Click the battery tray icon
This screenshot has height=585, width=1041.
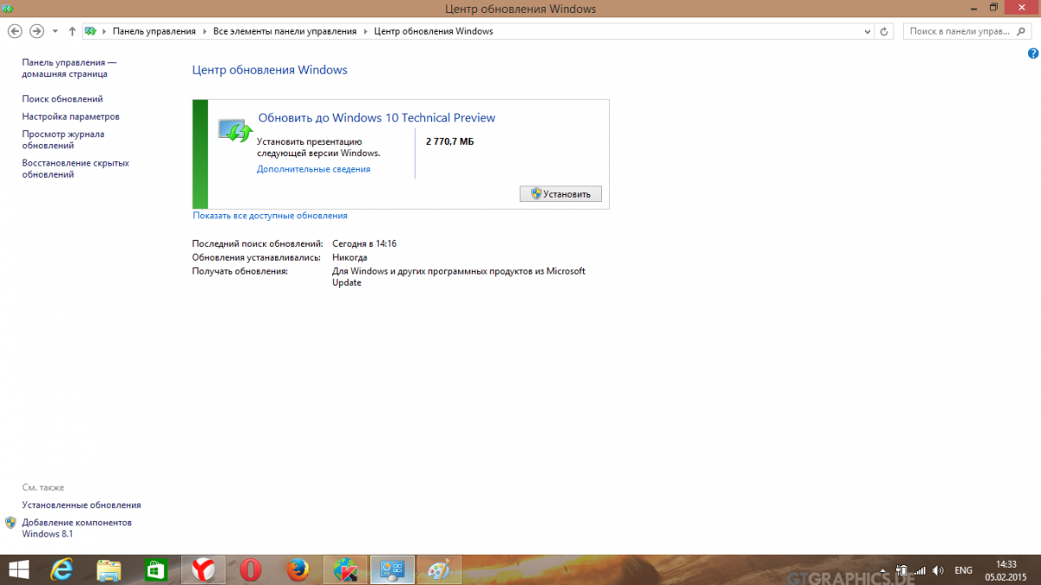coord(902,570)
